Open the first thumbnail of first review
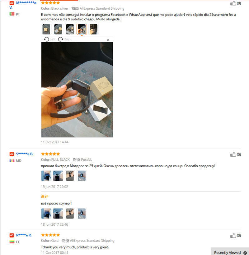This screenshot has height=255, width=249. click(46, 29)
